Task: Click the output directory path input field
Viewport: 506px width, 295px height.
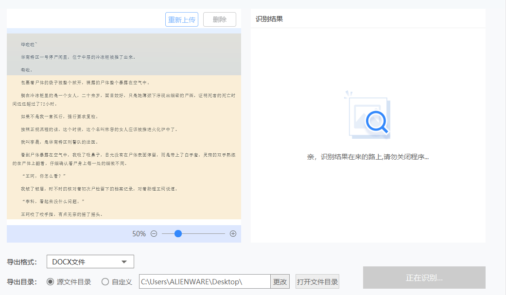Action: click(x=204, y=281)
